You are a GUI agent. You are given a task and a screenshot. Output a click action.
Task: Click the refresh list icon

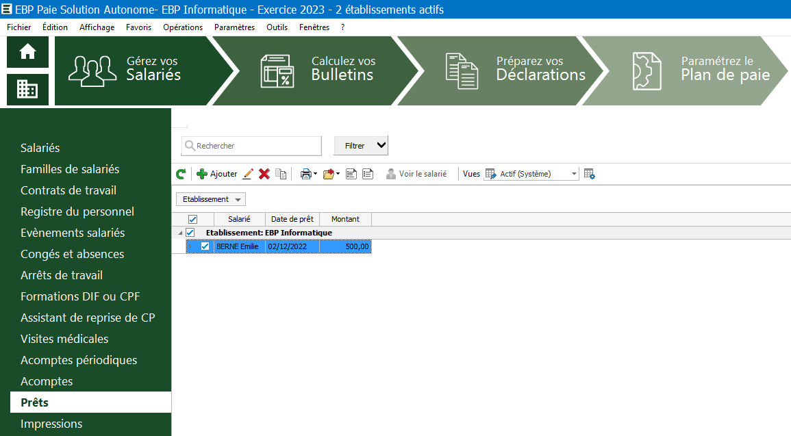[x=181, y=174]
